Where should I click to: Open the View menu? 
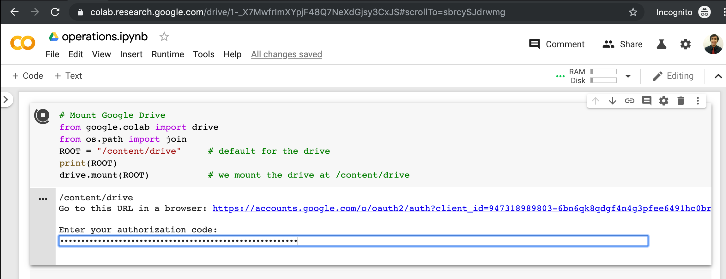(x=101, y=54)
